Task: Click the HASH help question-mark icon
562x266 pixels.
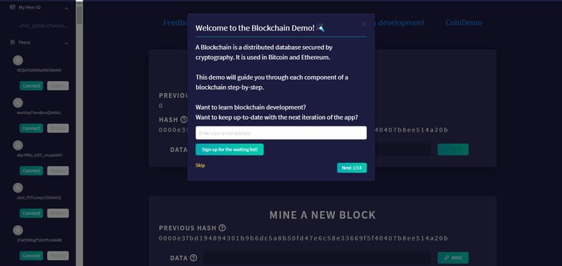Action: (x=184, y=120)
